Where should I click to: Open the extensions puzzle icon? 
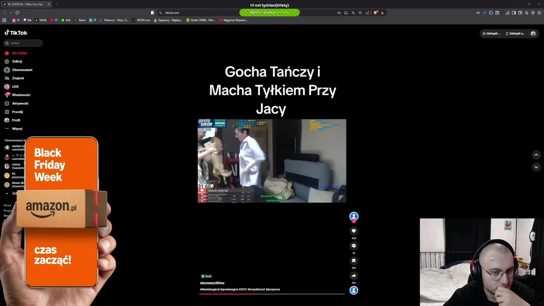pyautogui.click(x=491, y=13)
